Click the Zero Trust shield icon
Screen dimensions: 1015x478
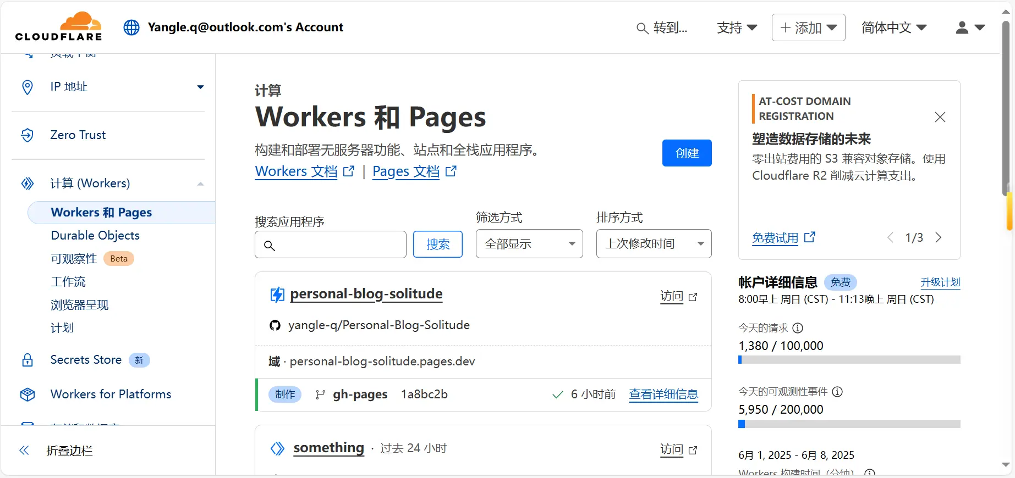(27, 135)
